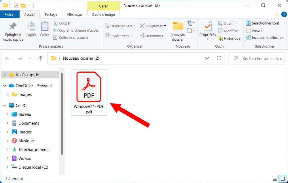Screen dimensions: 288x183
Task: Refresh the folder view
Action: [219, 58]
